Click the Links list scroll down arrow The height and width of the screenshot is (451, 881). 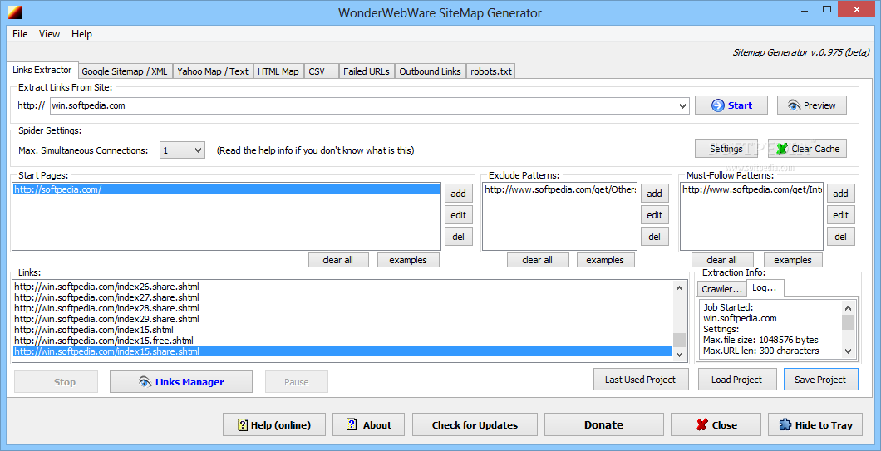point(679,355)
